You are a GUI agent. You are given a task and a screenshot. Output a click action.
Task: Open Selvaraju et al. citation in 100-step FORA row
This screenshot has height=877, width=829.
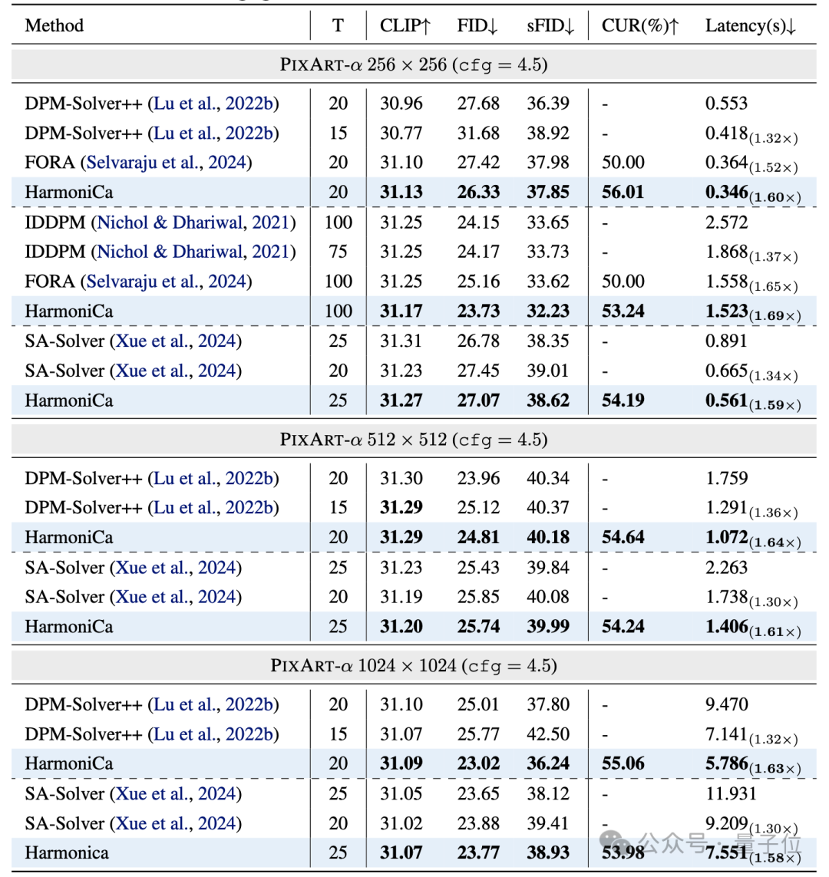168,282
